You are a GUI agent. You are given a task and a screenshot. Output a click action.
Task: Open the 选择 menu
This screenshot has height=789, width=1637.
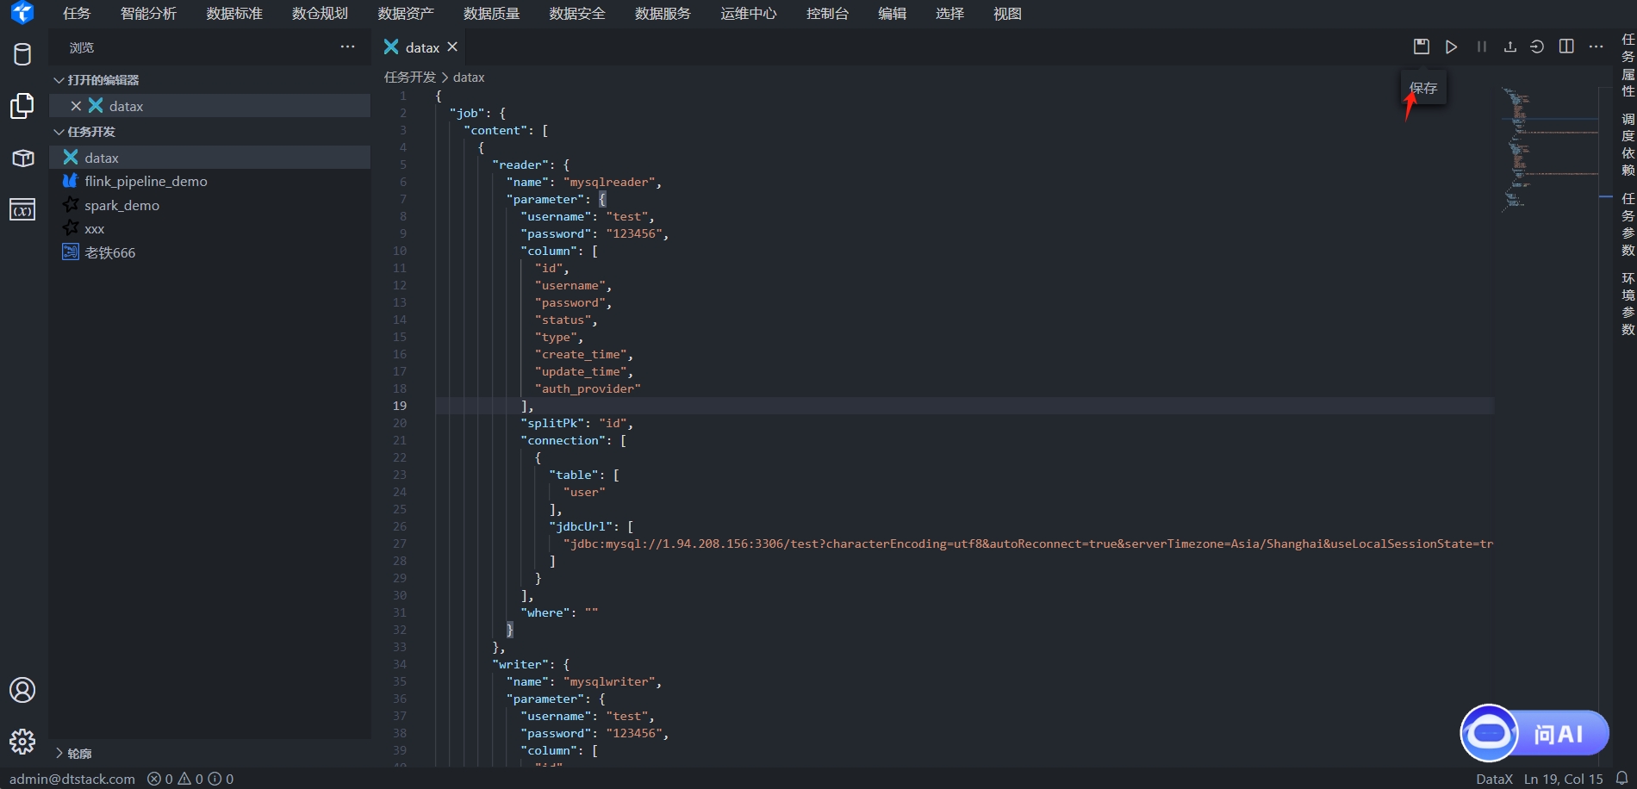949,14
